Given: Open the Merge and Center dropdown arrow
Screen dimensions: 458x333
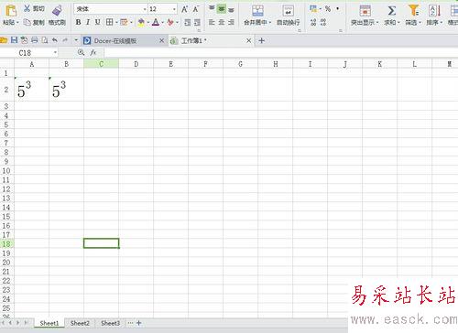Looking at the screenshot, I should [x=270, y=23].
